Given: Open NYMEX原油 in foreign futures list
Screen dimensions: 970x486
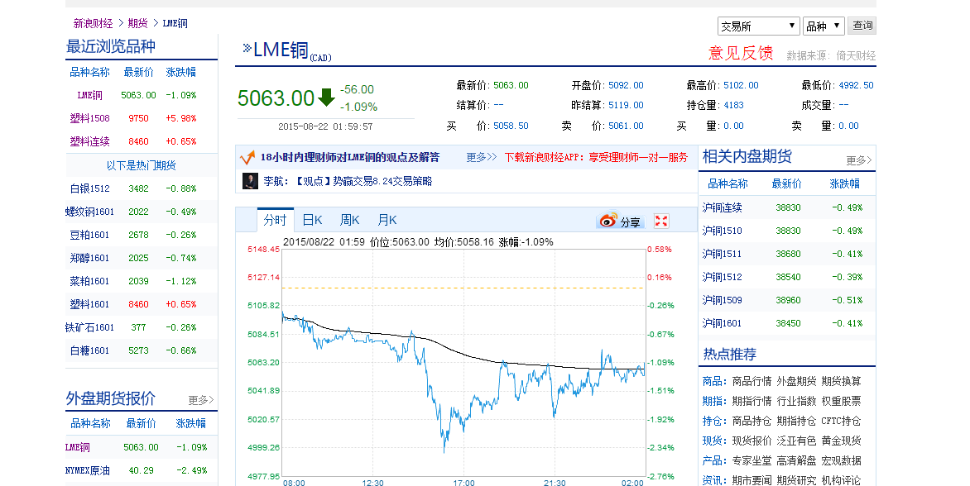Looking at the screenshot, I should (x=87, y=470).
